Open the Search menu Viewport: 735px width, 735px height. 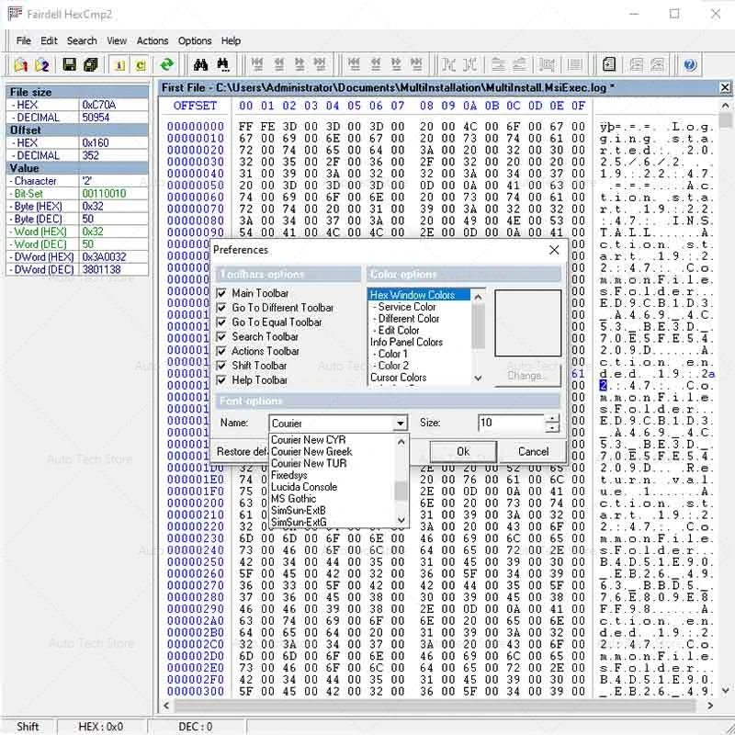point(82,40)
